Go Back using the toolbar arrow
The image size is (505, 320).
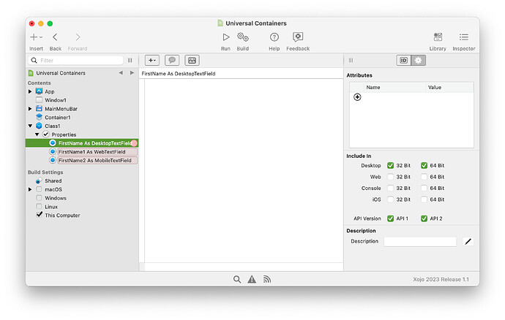click(55, 37)
